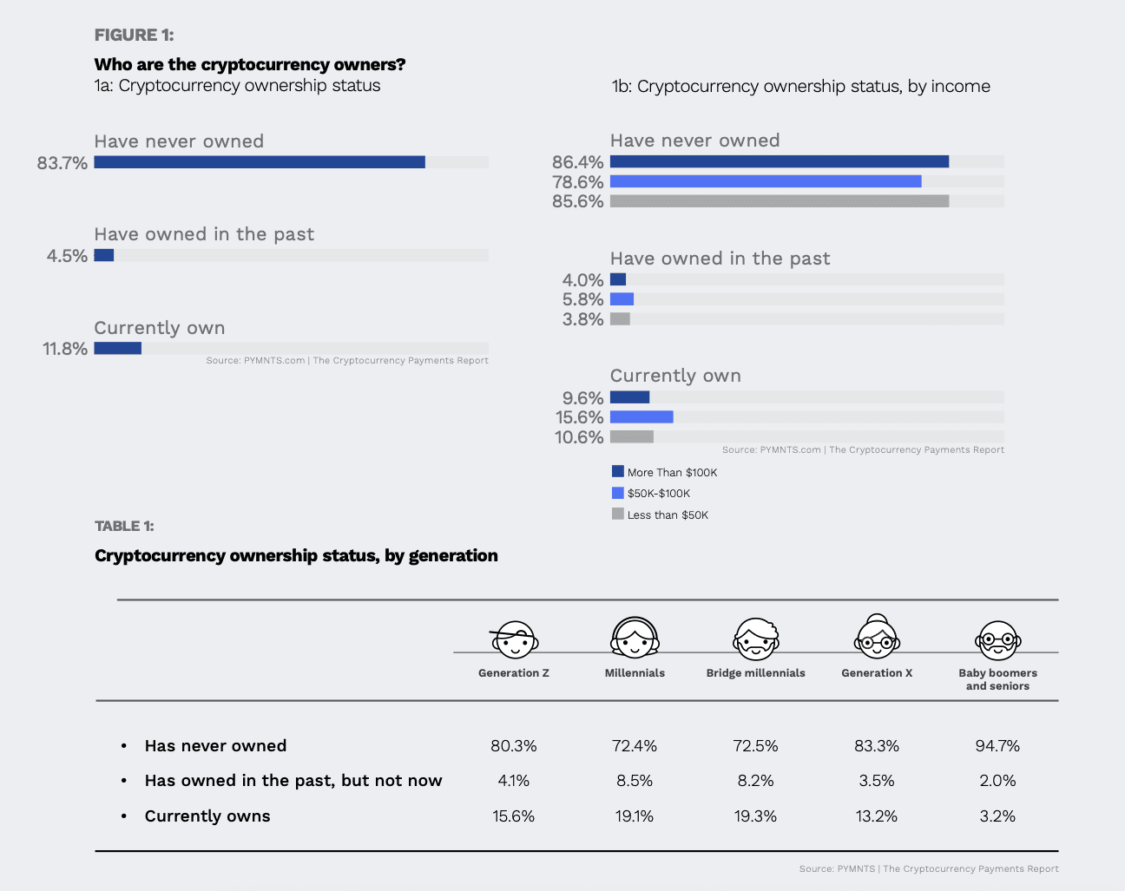Screen dimensions: 1125x891
Task: Click the 15.6% Currently own income bar
Action: coord(641,417)
